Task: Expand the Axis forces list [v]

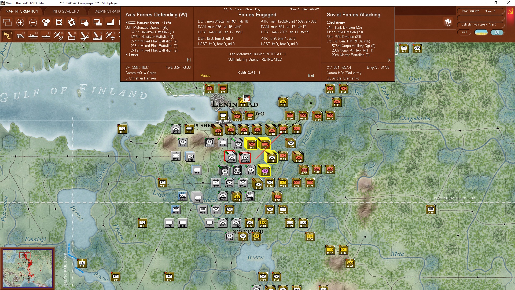Action: 189,60
